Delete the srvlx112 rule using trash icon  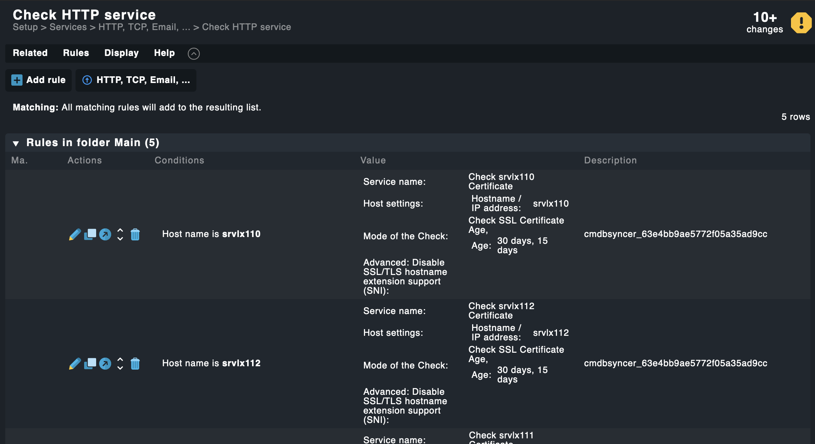[135, 364]
